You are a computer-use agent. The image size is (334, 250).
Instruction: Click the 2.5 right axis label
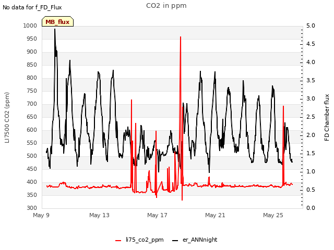pos(311,117)
